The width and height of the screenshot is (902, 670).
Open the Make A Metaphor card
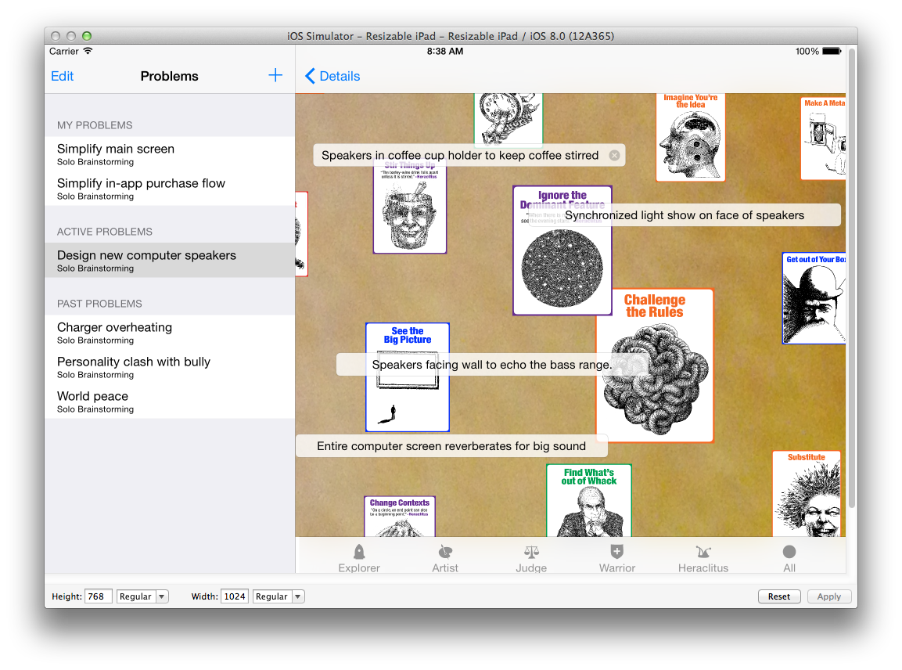point(823,138)
